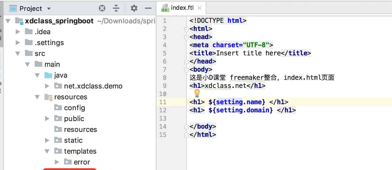Select the error folder
The width and height of the screenshot is (392, 170).
82,162
